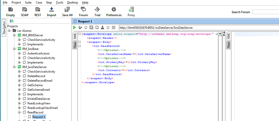
Task: Open the Forum toolbar icon
Action: [83, 12]
